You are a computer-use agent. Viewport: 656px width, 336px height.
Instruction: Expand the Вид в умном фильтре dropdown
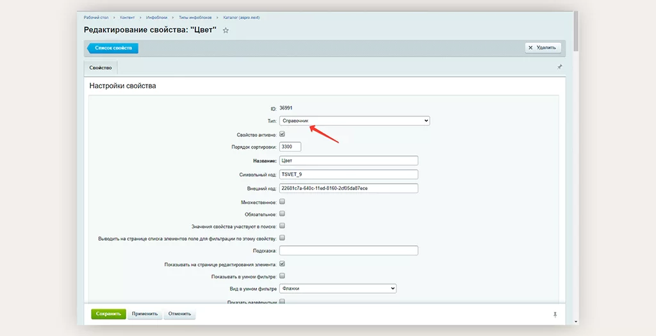pyautogui.click(x=338, y=289)
